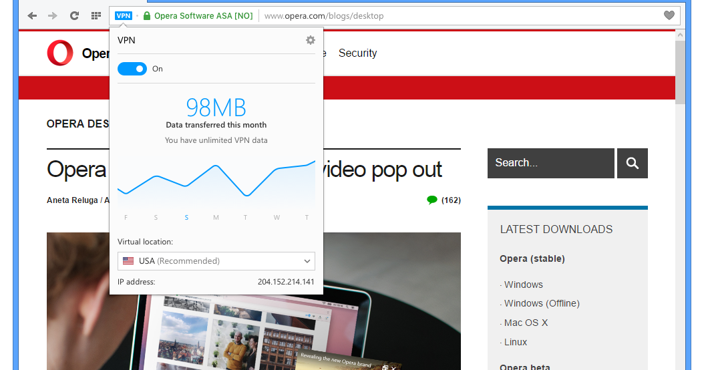Click the article hero image
This screenshot has width=704, height=370.
coord(254,301)
